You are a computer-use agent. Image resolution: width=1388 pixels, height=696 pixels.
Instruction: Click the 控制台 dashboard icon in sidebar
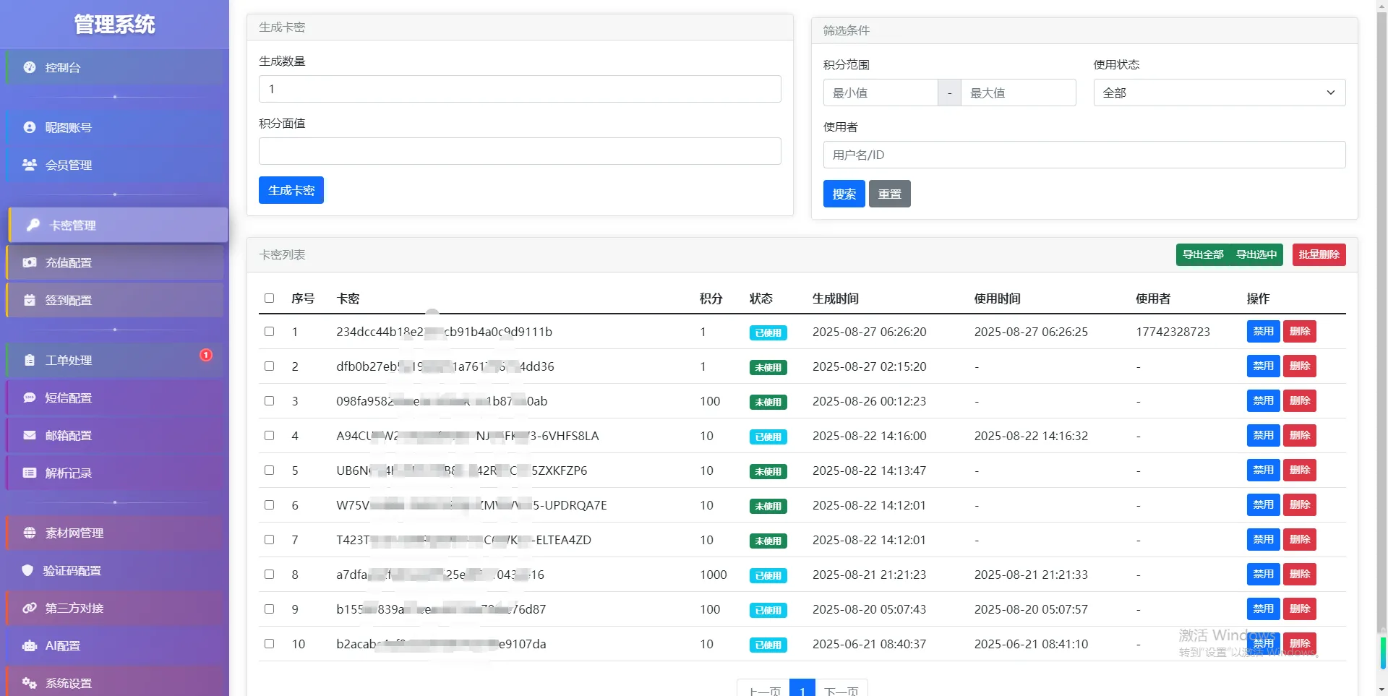30,67
